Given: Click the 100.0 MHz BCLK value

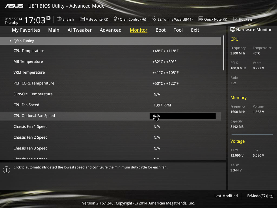Looking at the screenshot, I should tap(238, 68).
